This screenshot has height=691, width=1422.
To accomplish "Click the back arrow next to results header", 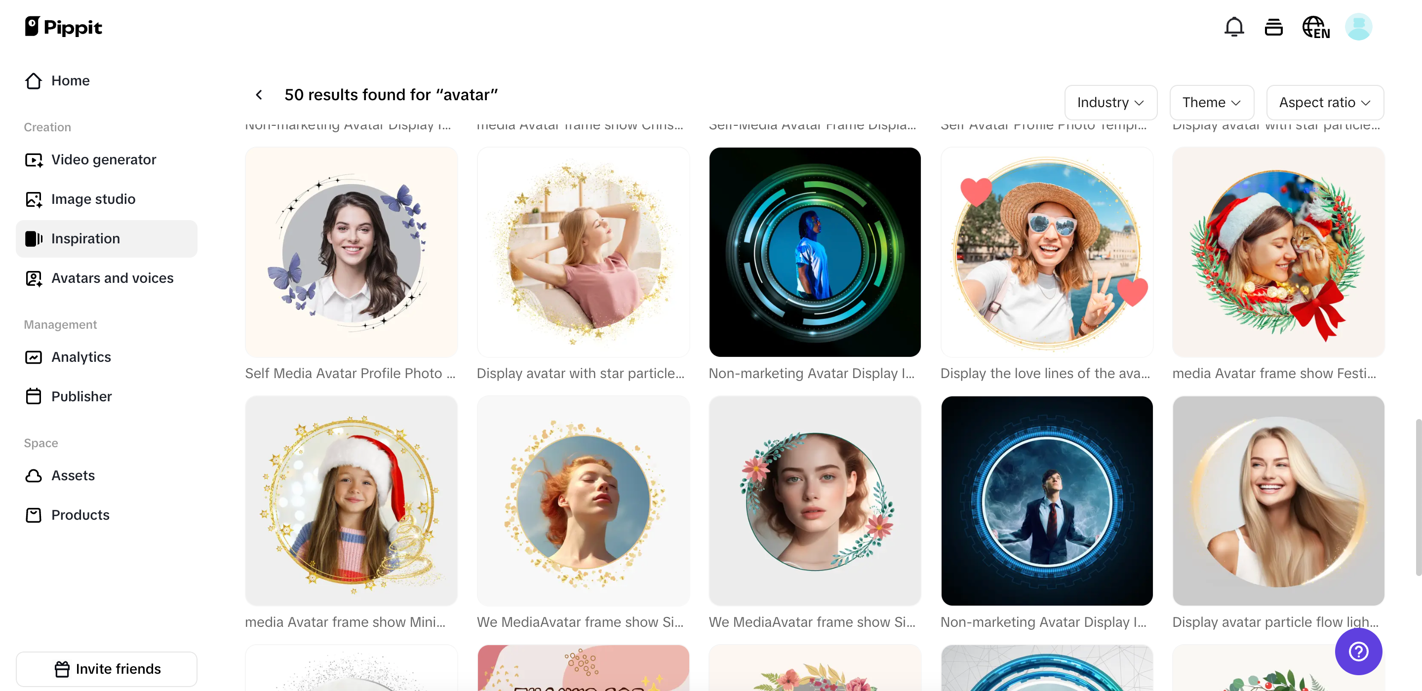I will click(x=259, y=94).
